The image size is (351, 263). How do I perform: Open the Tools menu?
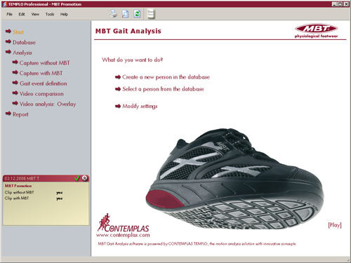tap(50, 14)
